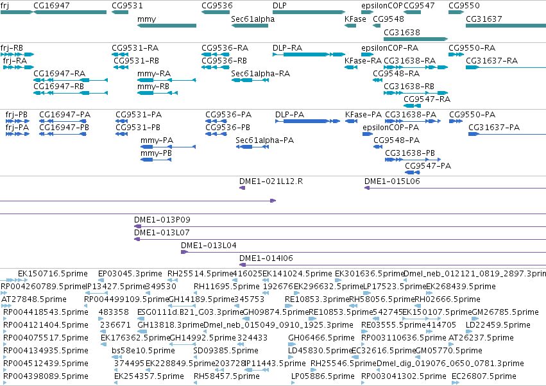This screenshot has width=546, height=386.
Task: Select the SD09385.5prime EST label
Action: (226, 351)
